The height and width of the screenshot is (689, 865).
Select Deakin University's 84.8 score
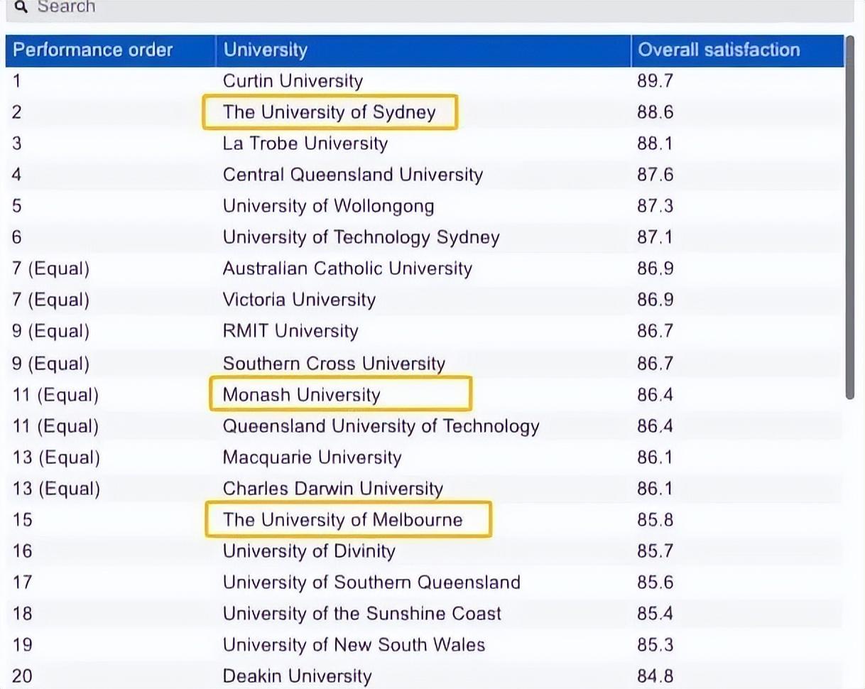click(x=655, y=676)
